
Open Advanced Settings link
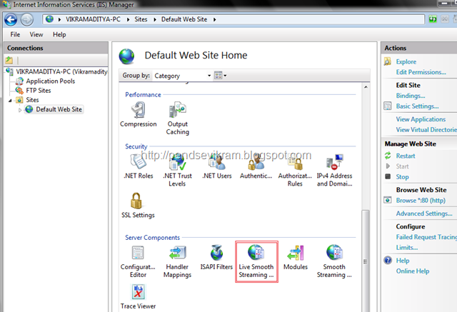tap(424, 213)
